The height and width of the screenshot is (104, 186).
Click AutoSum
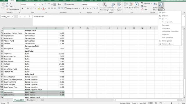tap(146, 3)
